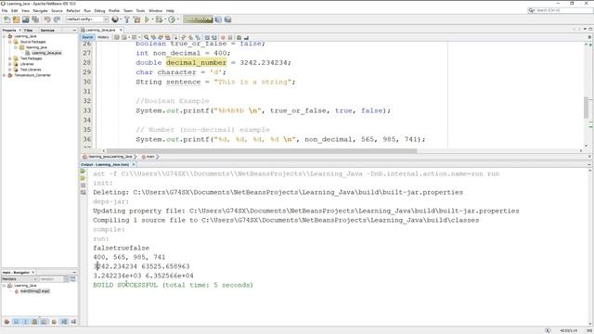594x334 pixels.
Task: Open the File menu
Action: point(5,10)
